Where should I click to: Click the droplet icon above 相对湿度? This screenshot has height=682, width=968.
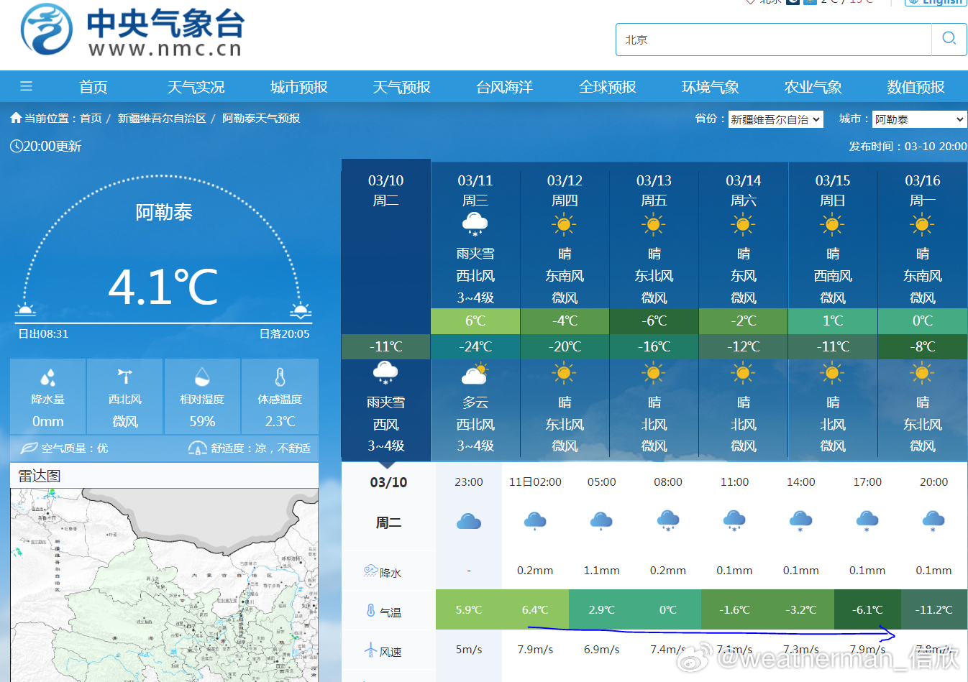(x=202, y=377)
